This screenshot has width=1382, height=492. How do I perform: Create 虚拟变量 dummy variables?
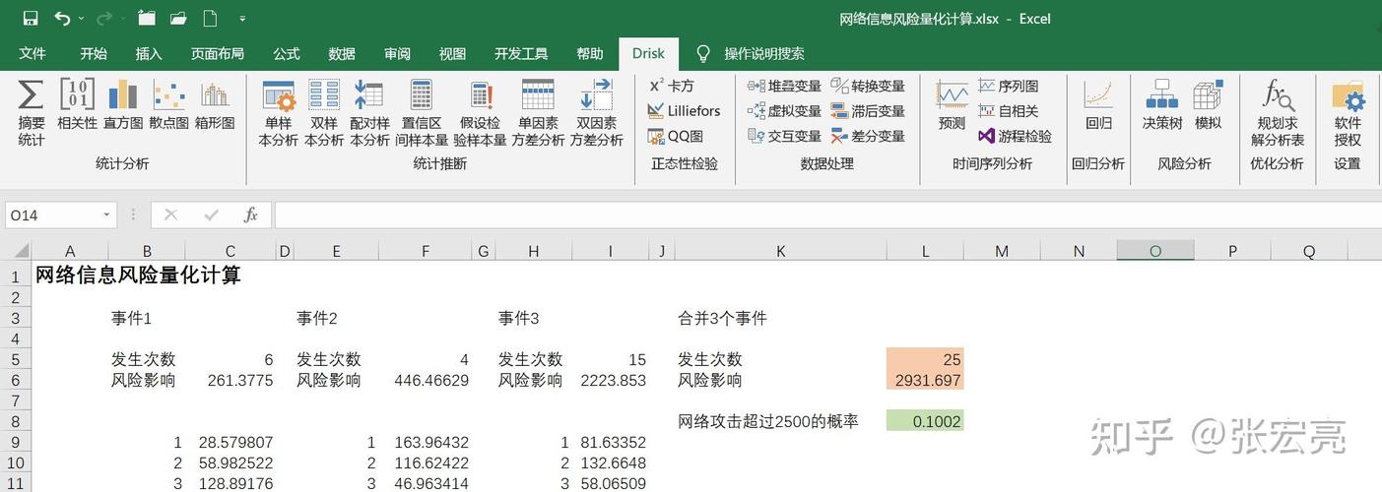[x=784, y=110]
